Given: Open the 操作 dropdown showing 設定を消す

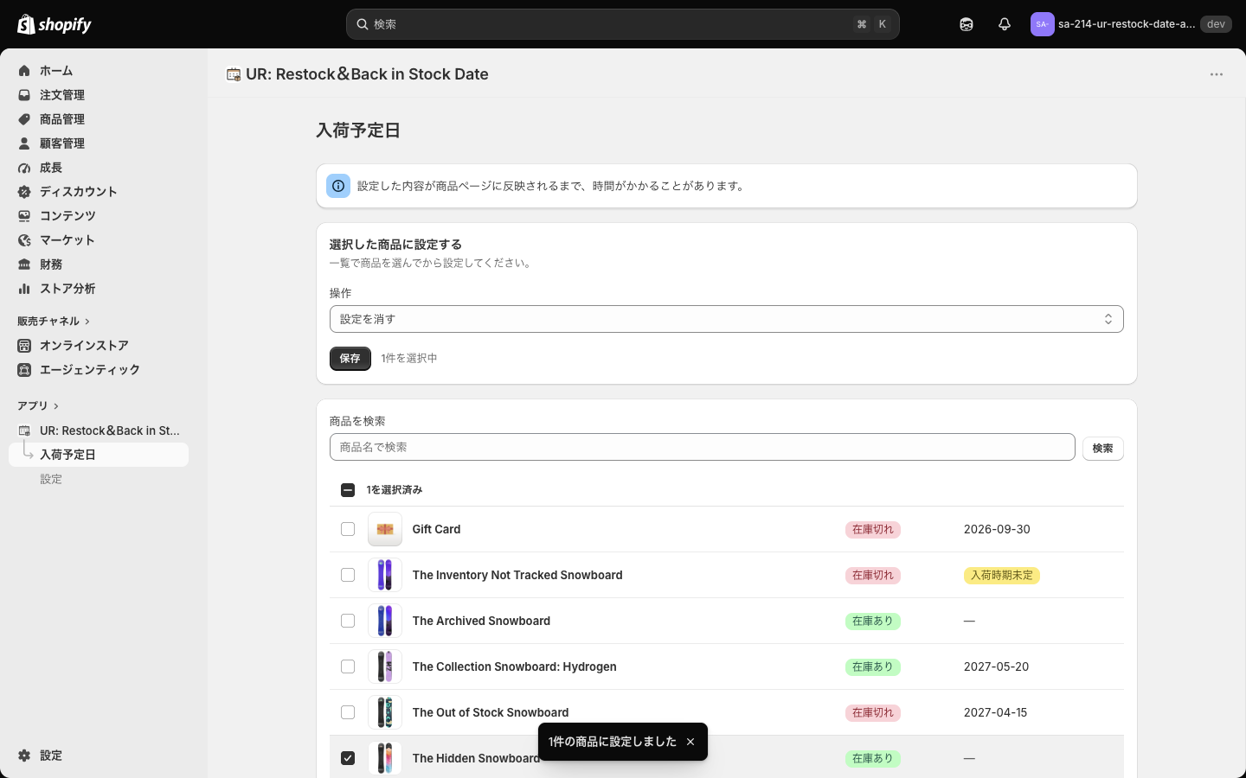Looking at the screenshot, I should (x=727, y=319).
